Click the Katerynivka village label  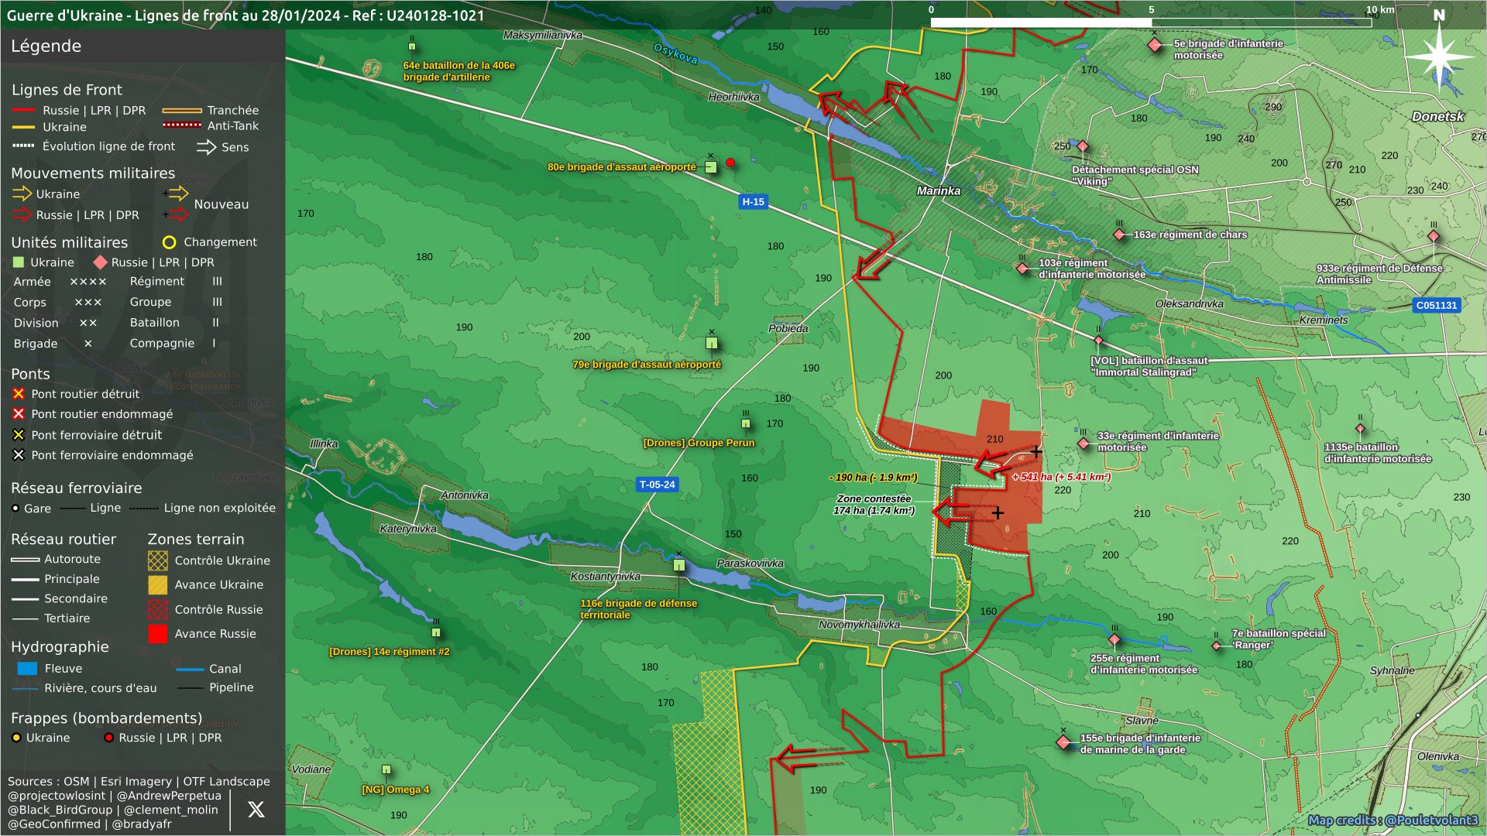(x=408, y=529)
